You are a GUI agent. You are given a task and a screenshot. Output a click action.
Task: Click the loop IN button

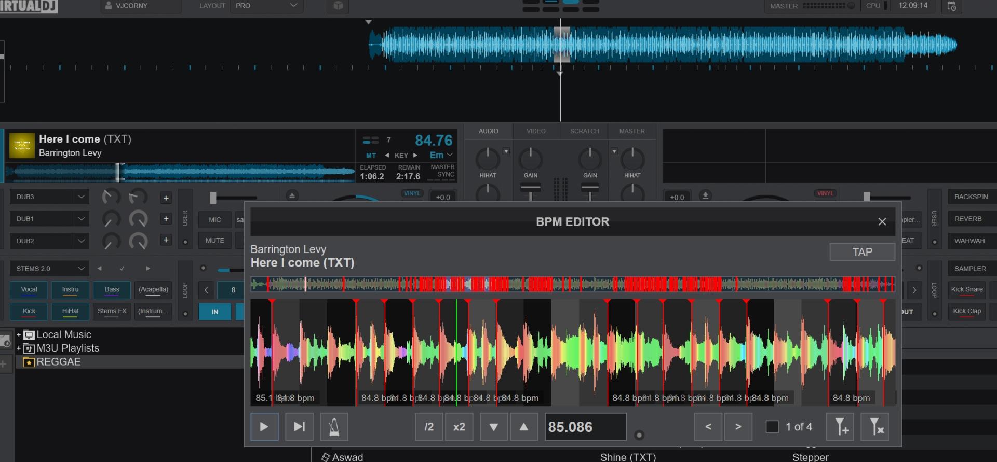pyautogui.click(x=215, y=312)
